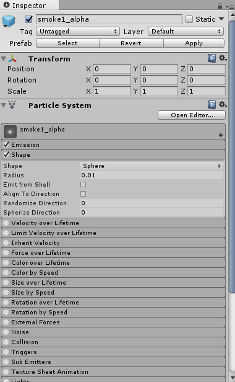235x382 pixels.
Task: Click the prefab Revert button
Action: pos(131,43)
